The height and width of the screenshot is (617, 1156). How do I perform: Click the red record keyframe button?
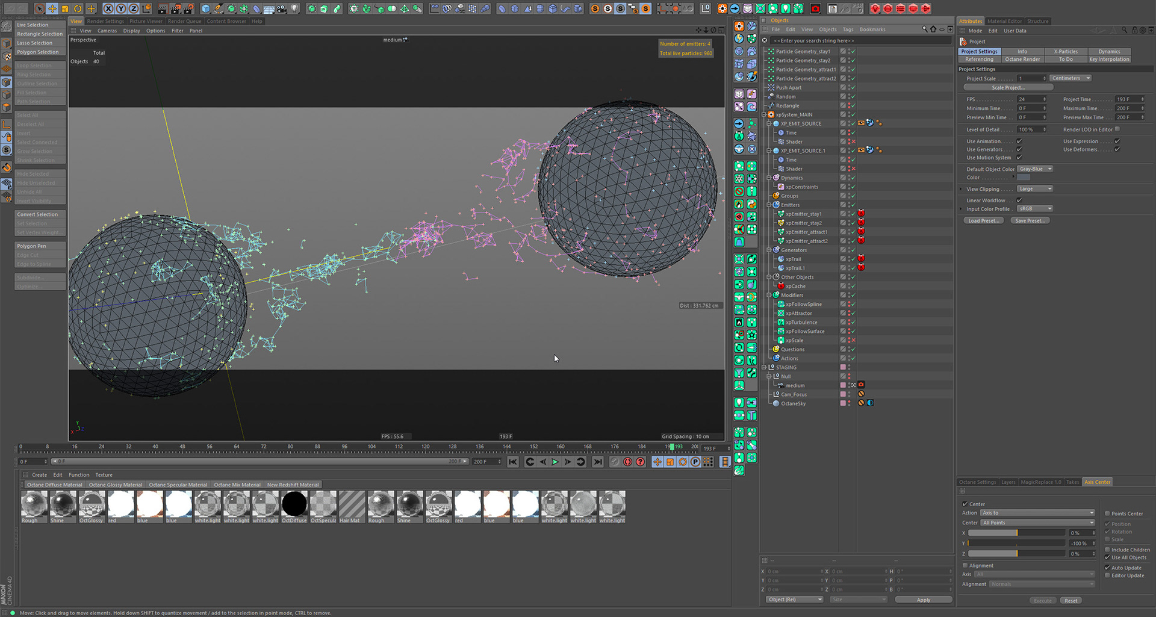[x=627, y=462]
